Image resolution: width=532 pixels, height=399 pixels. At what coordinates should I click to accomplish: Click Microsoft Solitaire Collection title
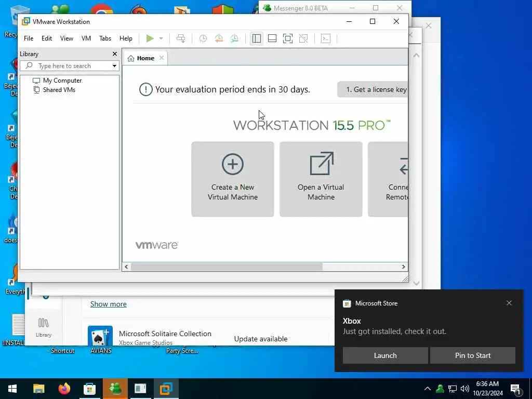[x=165, y=334]
